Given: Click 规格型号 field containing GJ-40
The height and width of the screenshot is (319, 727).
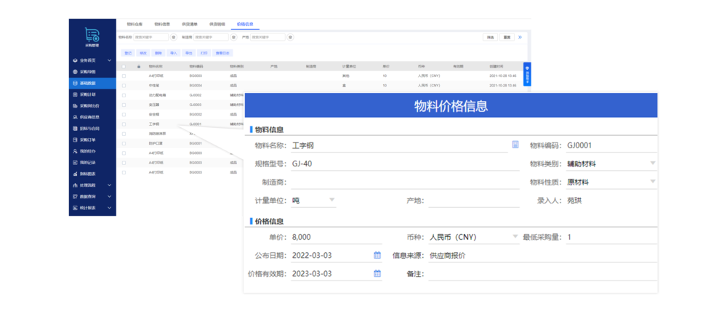Looking at the screenshot, I should tap(405, 163).
